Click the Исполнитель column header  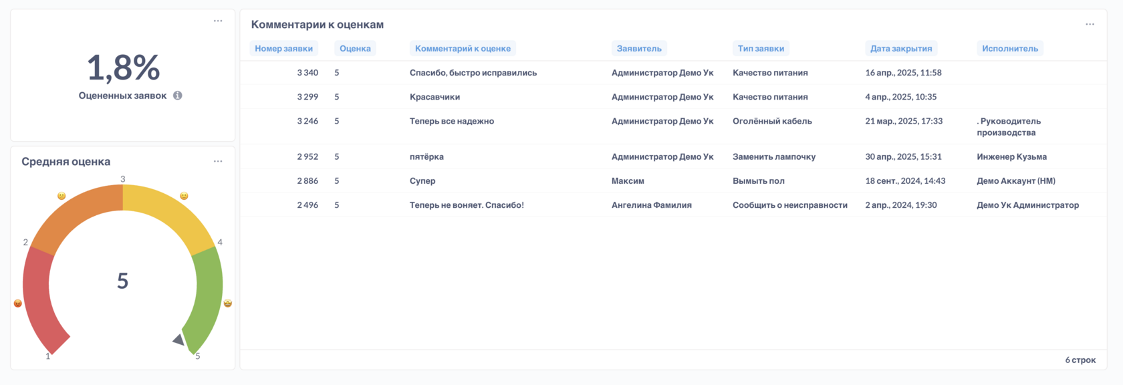[x=1009, y=48]
